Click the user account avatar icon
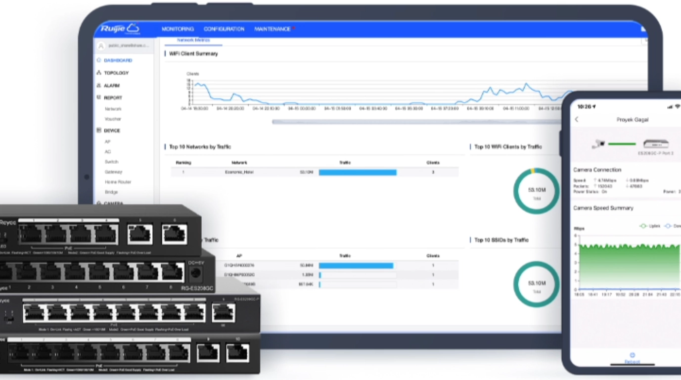Viewport: 681px width, 380px height. coord(101,46)
